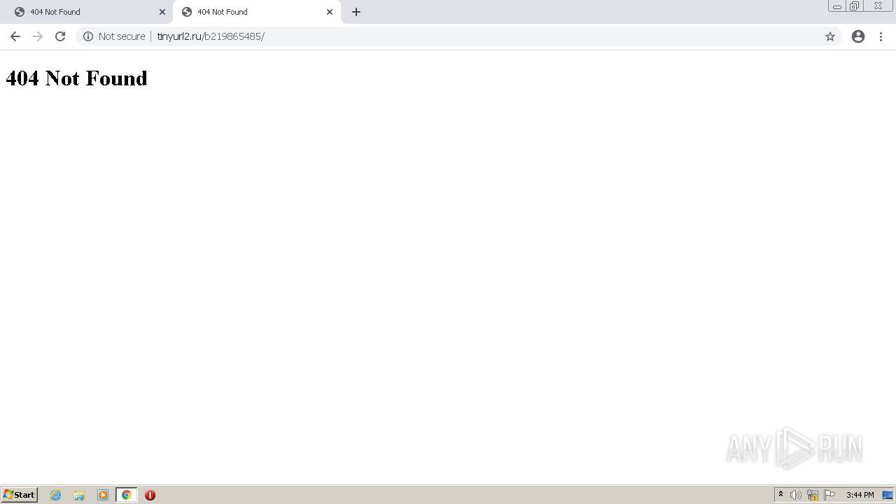Open the Windows Start menu
This screenshot has width=896, height=504.
[20, 494]
